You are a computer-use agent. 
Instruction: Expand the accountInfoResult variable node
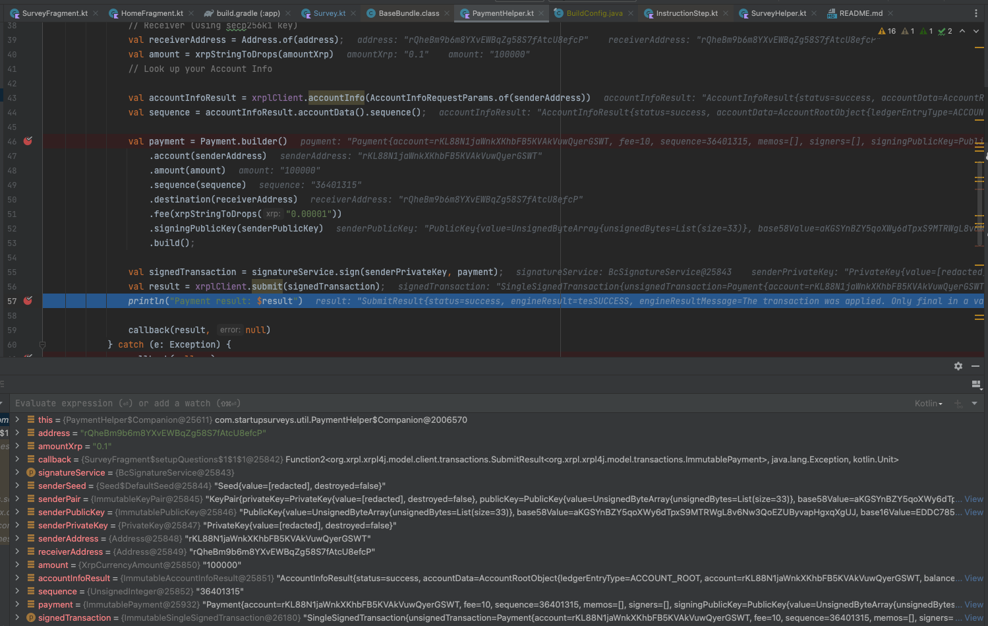coord(17,578)
